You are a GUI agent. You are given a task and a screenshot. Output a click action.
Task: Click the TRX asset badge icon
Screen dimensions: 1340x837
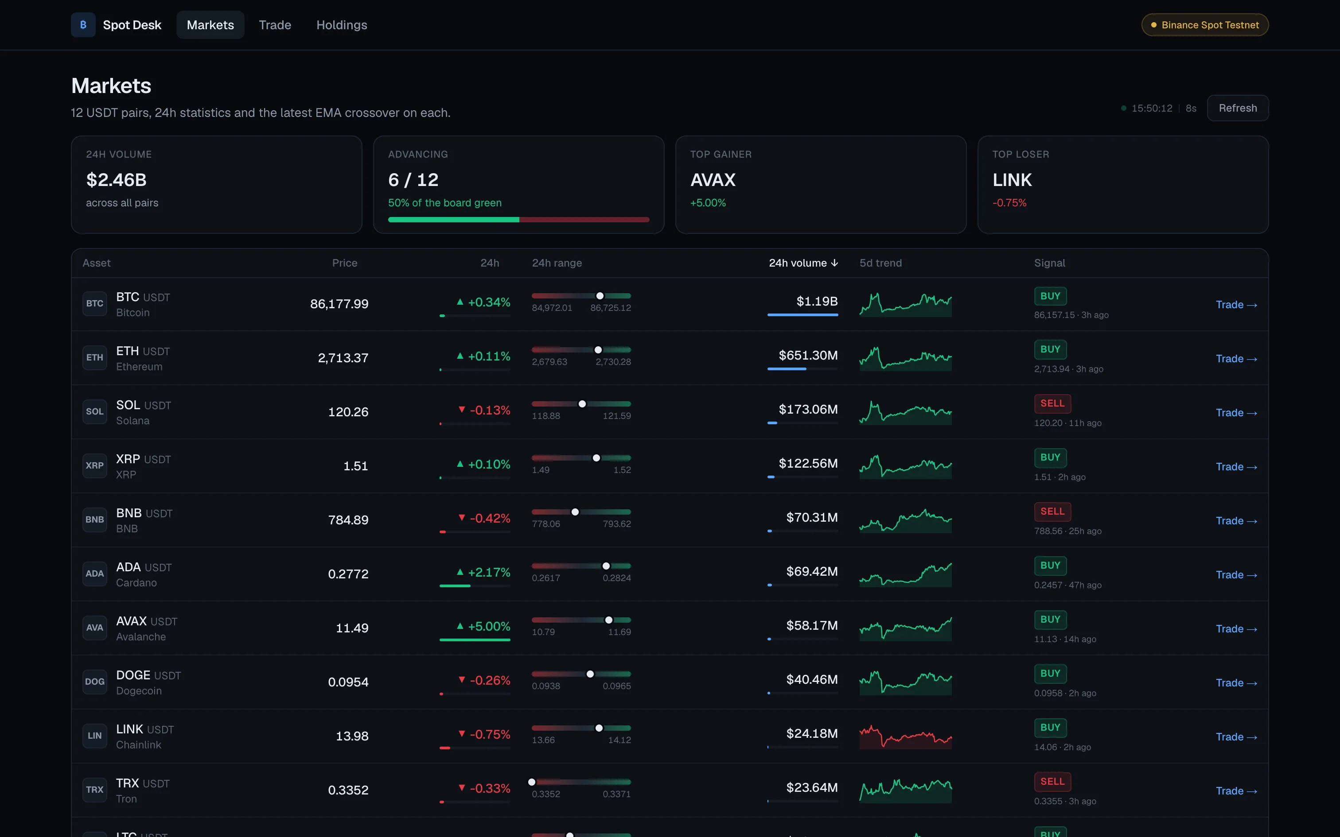click(x=95, y=789)
